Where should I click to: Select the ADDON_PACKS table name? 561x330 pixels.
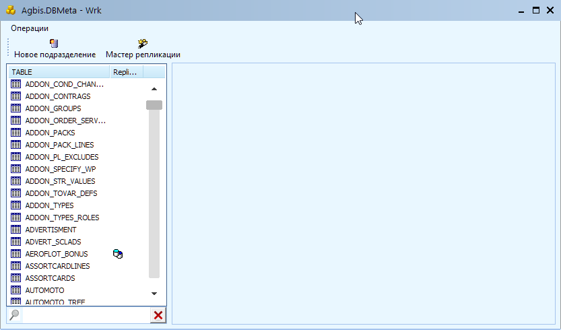[50, 133]
